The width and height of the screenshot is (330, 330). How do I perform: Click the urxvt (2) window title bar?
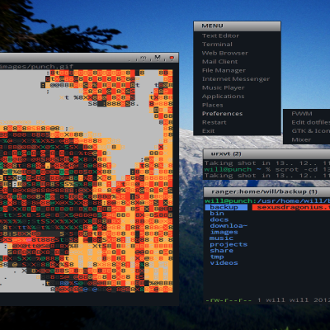tap(266, 154)
